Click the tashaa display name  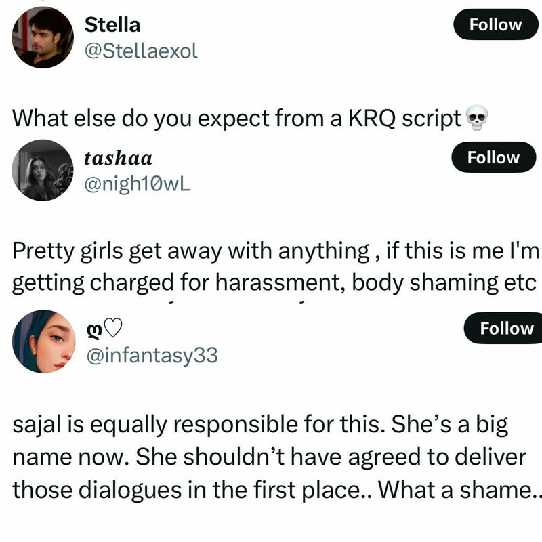(118, 158)
